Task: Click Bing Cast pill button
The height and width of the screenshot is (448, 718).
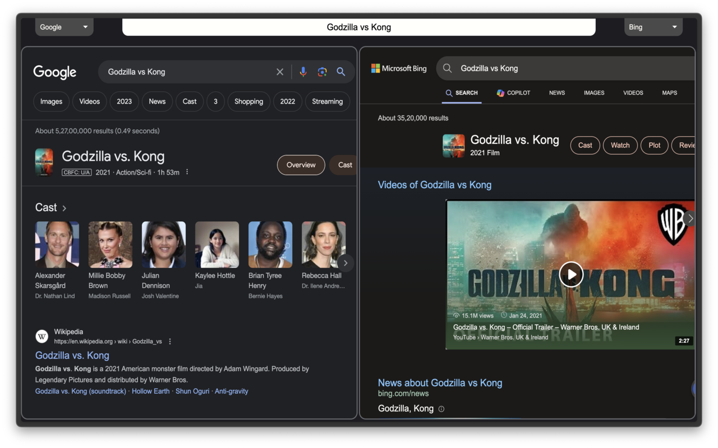Action: point(585,145)
